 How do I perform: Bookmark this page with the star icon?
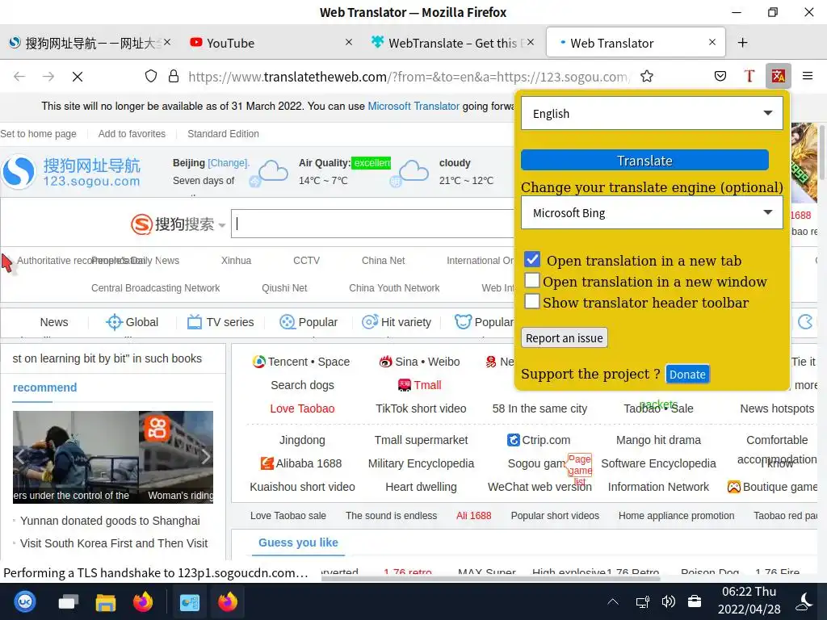647,77
